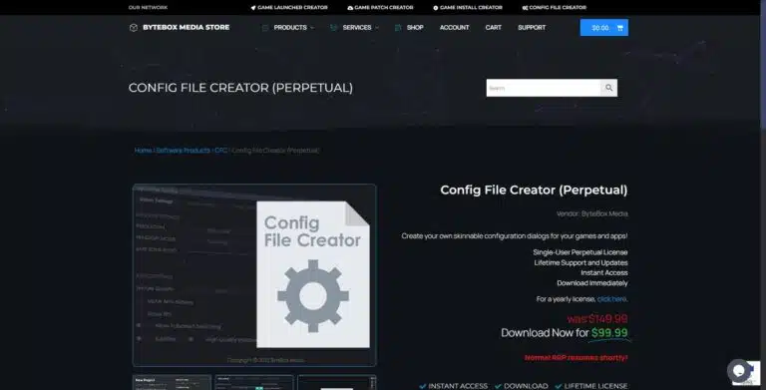
Task: Click 'Single-User Perpetual License' text
Action: click(x=580, y=252)
